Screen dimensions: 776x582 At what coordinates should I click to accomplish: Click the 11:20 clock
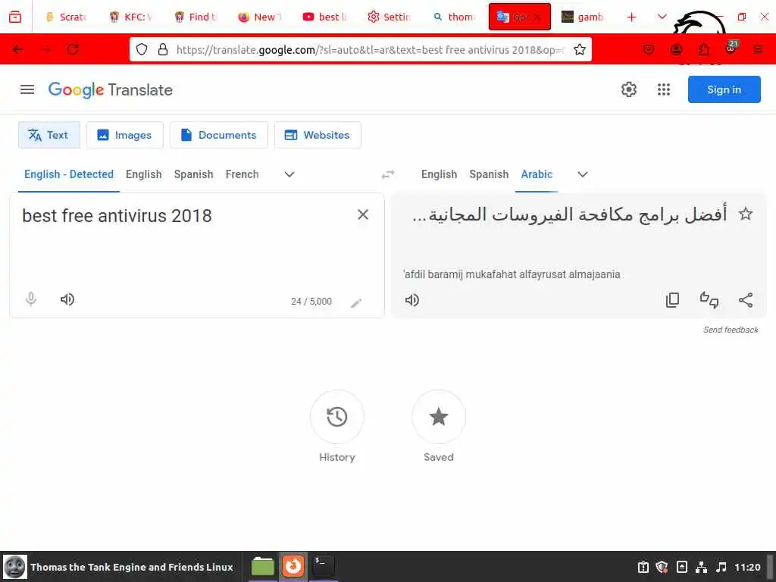(747, 567)
